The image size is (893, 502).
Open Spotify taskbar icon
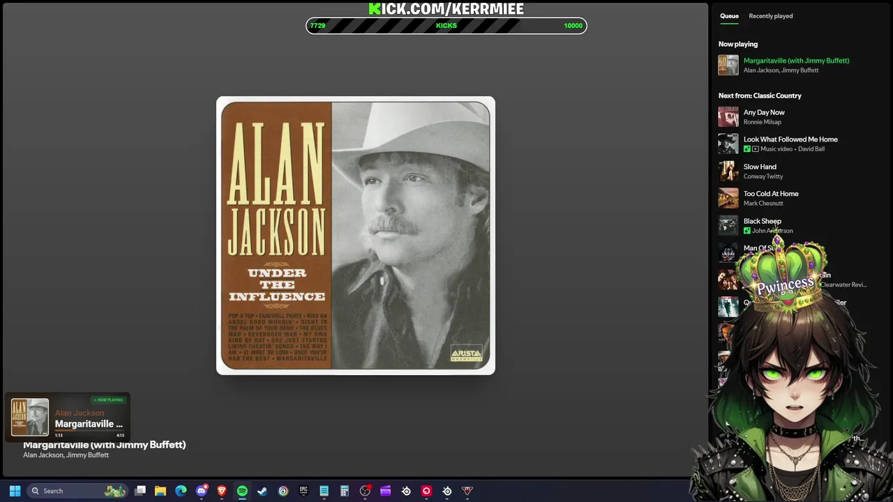(242, 491)
